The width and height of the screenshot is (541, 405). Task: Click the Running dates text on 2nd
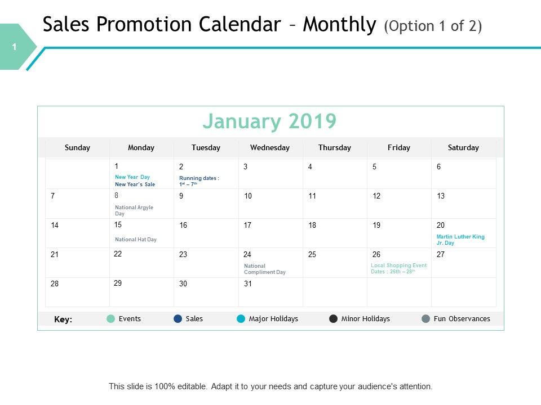[199, 181]
